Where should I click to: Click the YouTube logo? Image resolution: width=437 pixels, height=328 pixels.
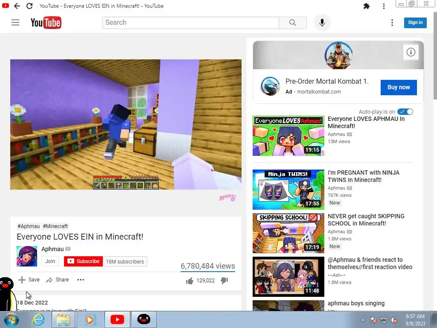pos(46,23)
